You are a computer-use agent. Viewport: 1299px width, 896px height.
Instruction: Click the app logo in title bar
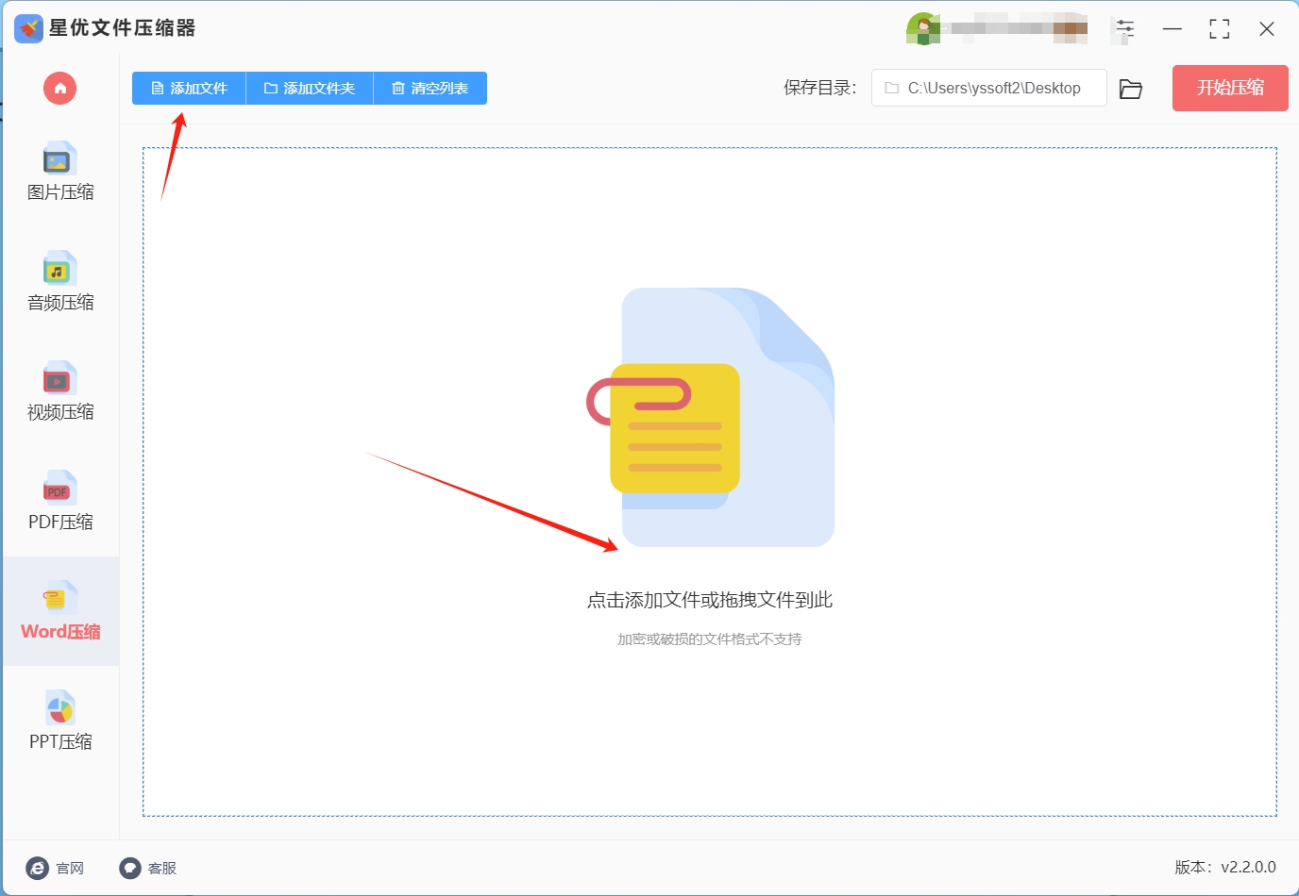coord(28,28)
